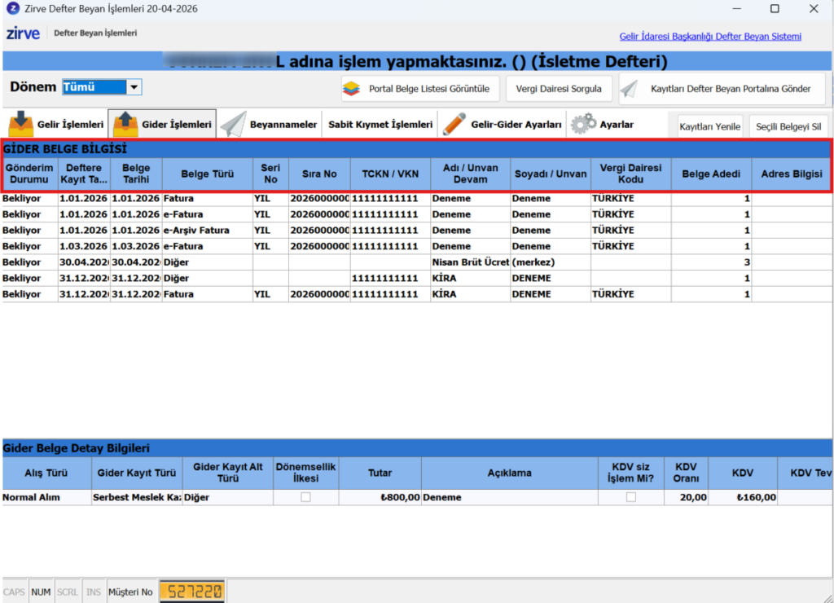The width and height of the screenshot is (834, 603).
Task: Click the 20,00 KDV Oranı cell
Action: coord(686,497)
